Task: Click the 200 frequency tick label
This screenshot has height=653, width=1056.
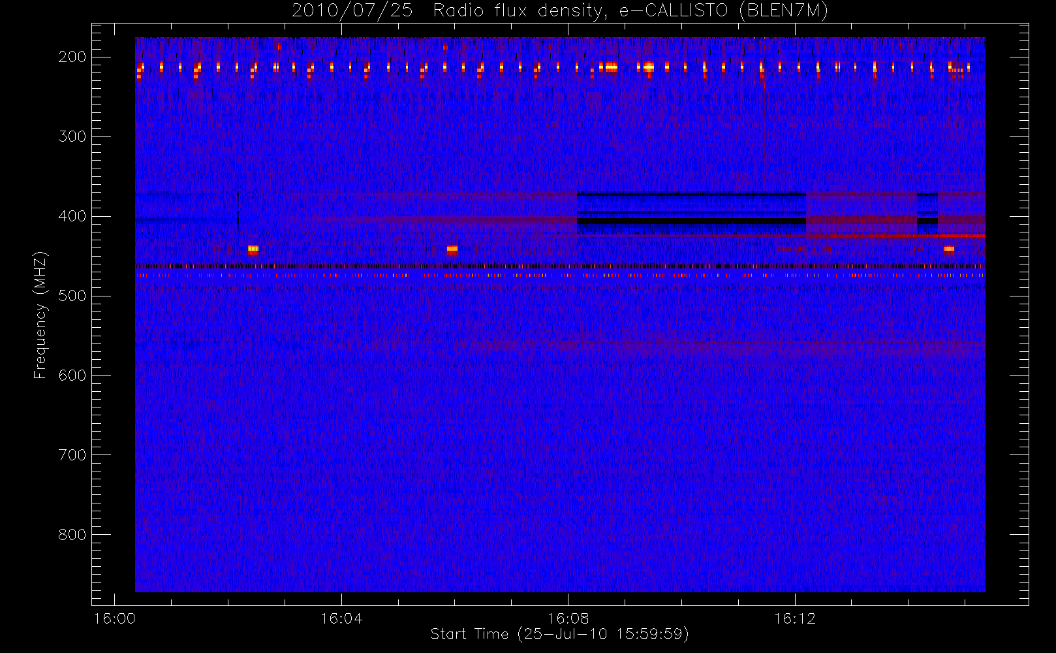Action: click(x=72, y=57)
